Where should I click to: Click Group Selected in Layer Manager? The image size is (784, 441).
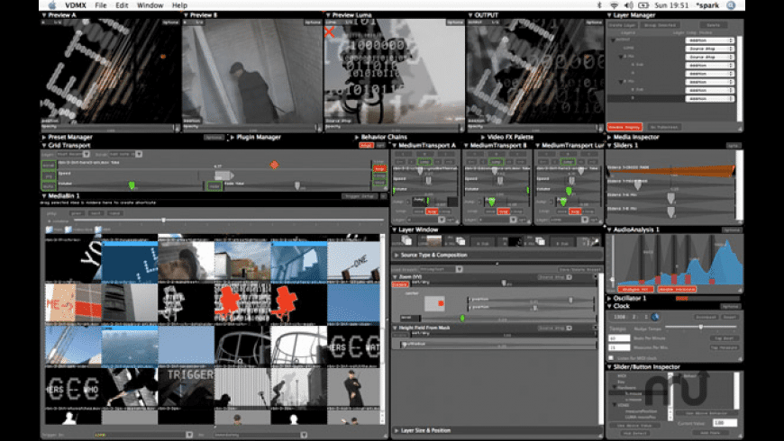[660, 25]
